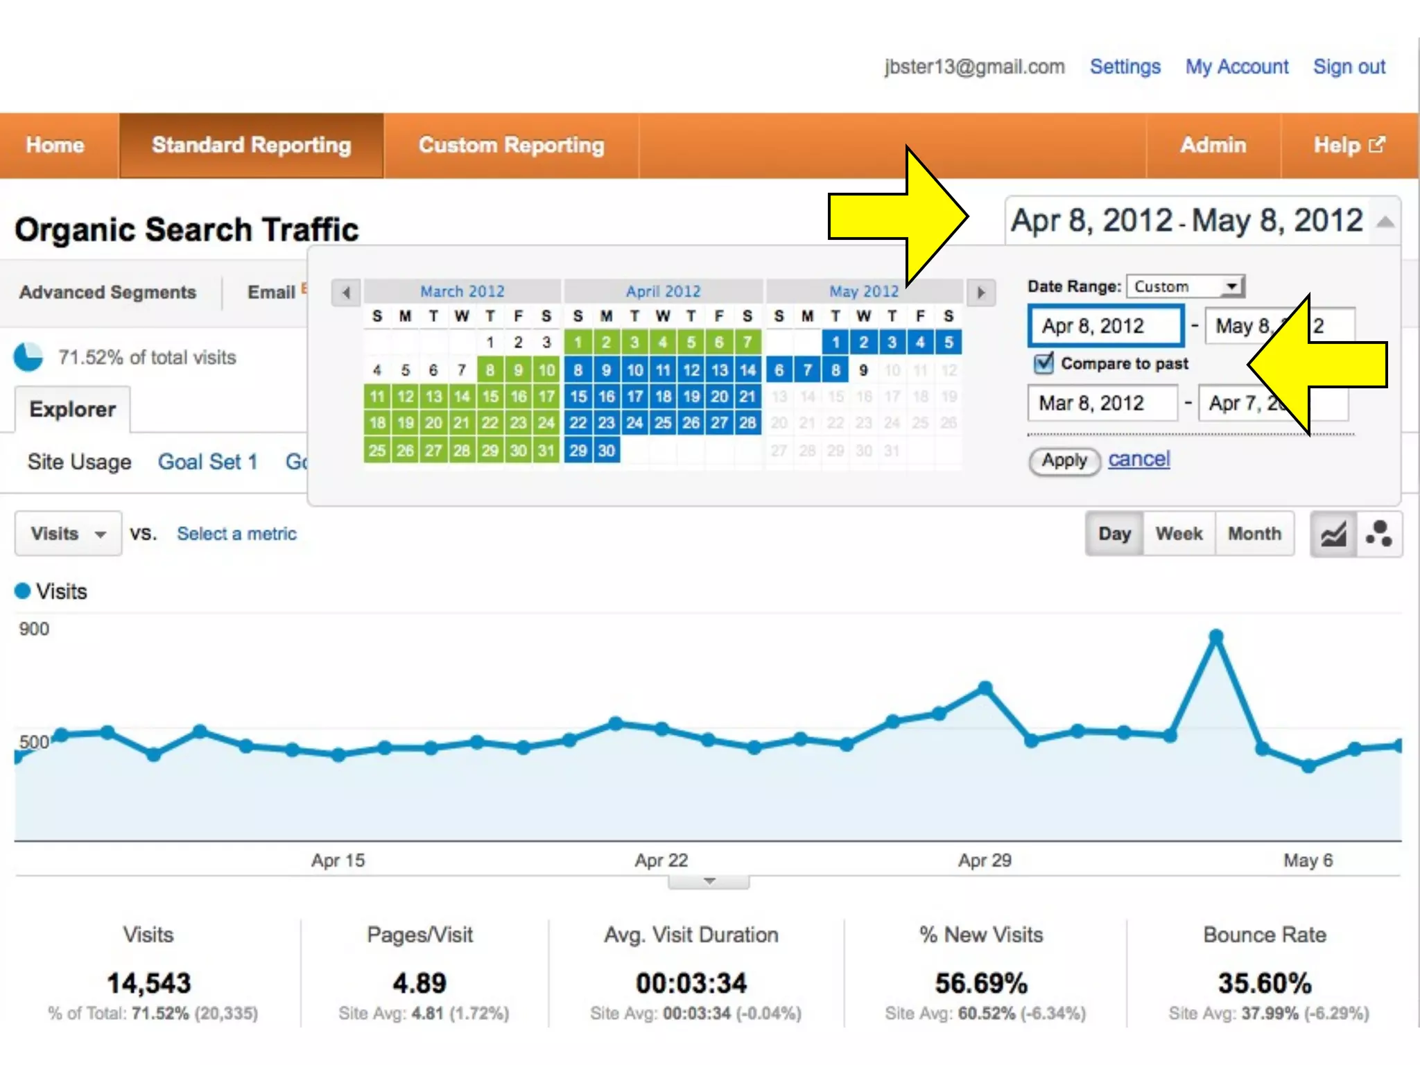Screen dimensions: 1420x1065
Task: Open the Visits metric dropdown
Action: click(x=68, y=534)
